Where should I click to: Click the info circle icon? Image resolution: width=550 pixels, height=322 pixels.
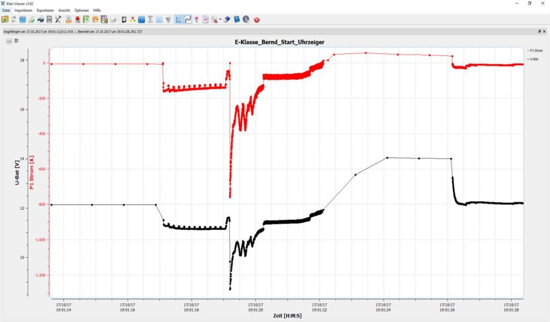pos(246,19)
